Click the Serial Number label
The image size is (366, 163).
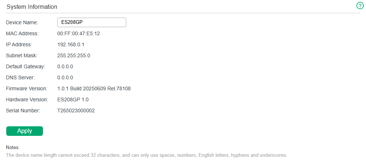23,111
